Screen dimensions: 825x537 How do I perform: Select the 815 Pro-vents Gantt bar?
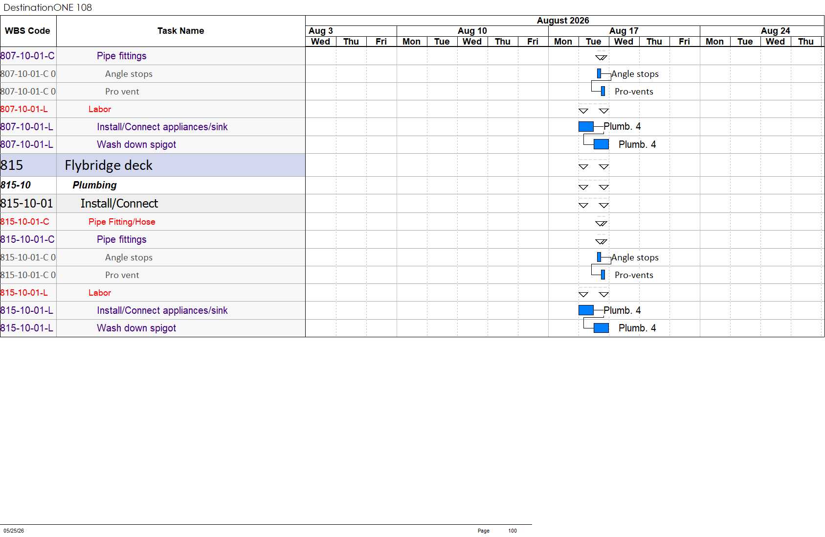(x=603, y=275)
